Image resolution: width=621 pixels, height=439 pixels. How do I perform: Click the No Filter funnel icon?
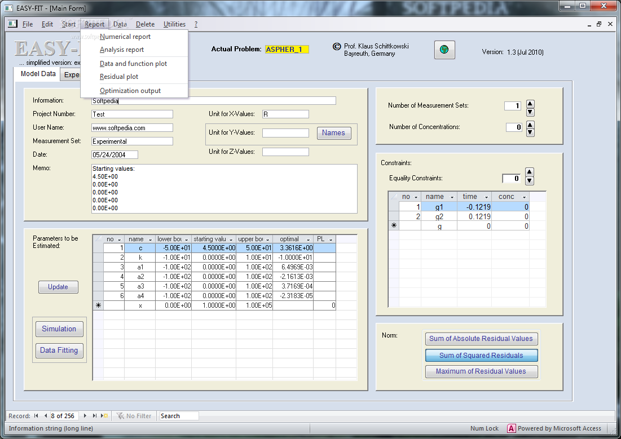pos(120,416)
